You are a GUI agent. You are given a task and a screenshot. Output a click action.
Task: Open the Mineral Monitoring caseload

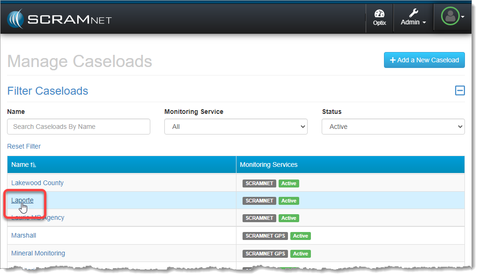click(x=38, y=253)
